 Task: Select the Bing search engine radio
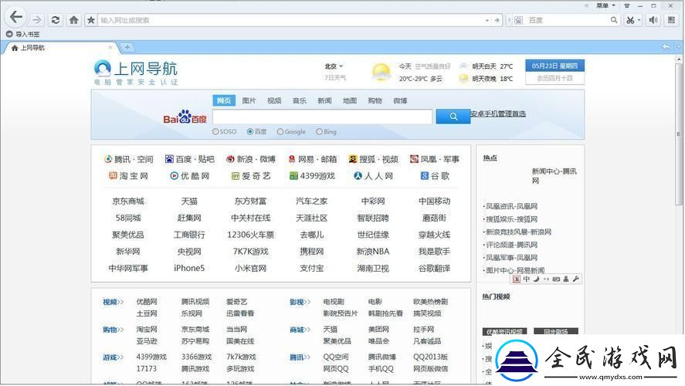[x=319, y=131]
